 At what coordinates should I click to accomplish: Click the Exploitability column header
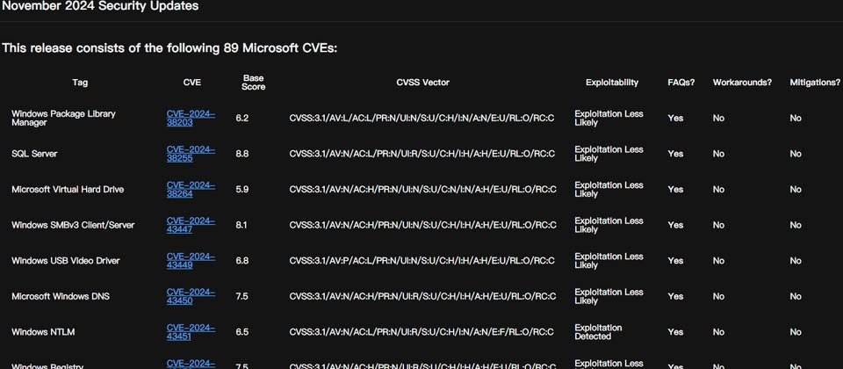612,83
